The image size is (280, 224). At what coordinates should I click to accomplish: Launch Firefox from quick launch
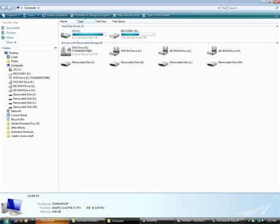click(x=21, y=221)
